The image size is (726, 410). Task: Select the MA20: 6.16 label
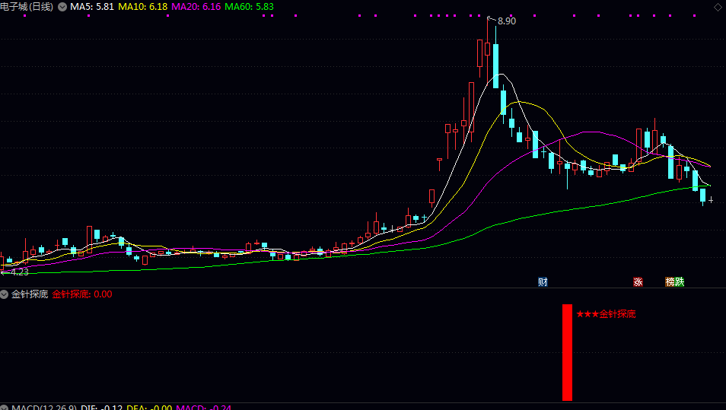click(x=196, y=7)
